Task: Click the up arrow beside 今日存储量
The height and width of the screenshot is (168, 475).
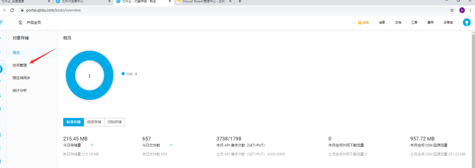Action: click(92, 145)
